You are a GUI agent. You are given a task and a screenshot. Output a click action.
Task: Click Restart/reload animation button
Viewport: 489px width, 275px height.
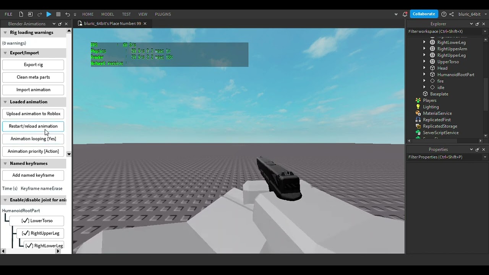[x=33, y=126]
